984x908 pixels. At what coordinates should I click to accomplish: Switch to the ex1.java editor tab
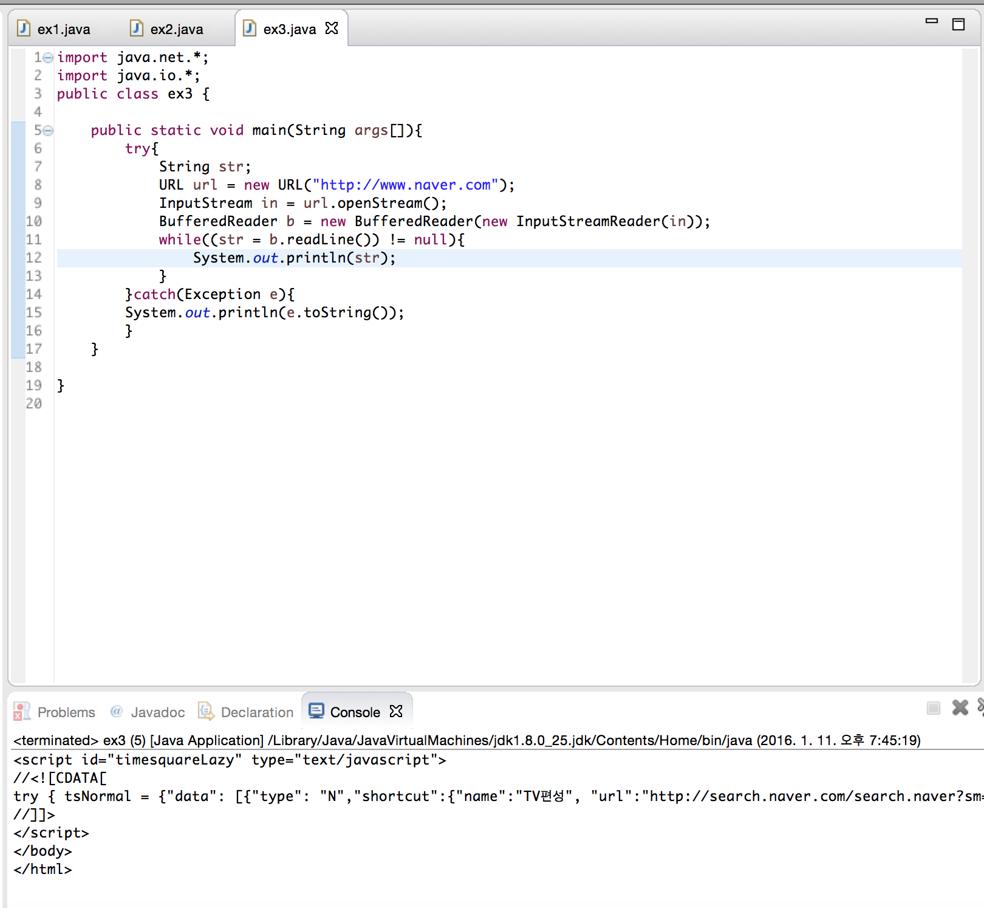click(x=55, y=29)
